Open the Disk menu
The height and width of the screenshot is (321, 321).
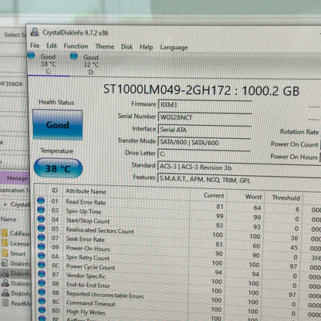[127, 47]
